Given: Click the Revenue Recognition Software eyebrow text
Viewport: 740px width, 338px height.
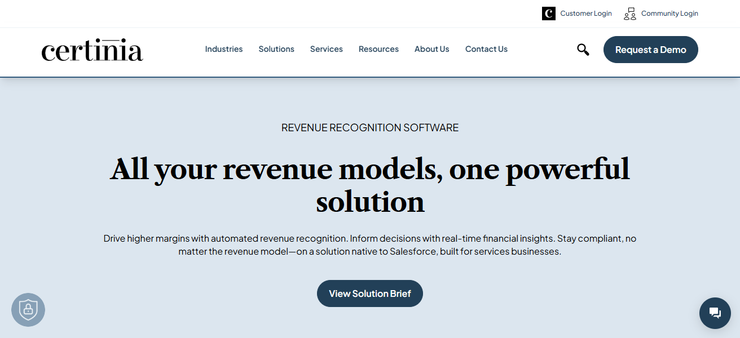Looking at the screenshot, I should 369,127.
